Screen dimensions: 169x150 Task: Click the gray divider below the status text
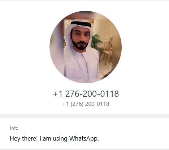[84, 150]
